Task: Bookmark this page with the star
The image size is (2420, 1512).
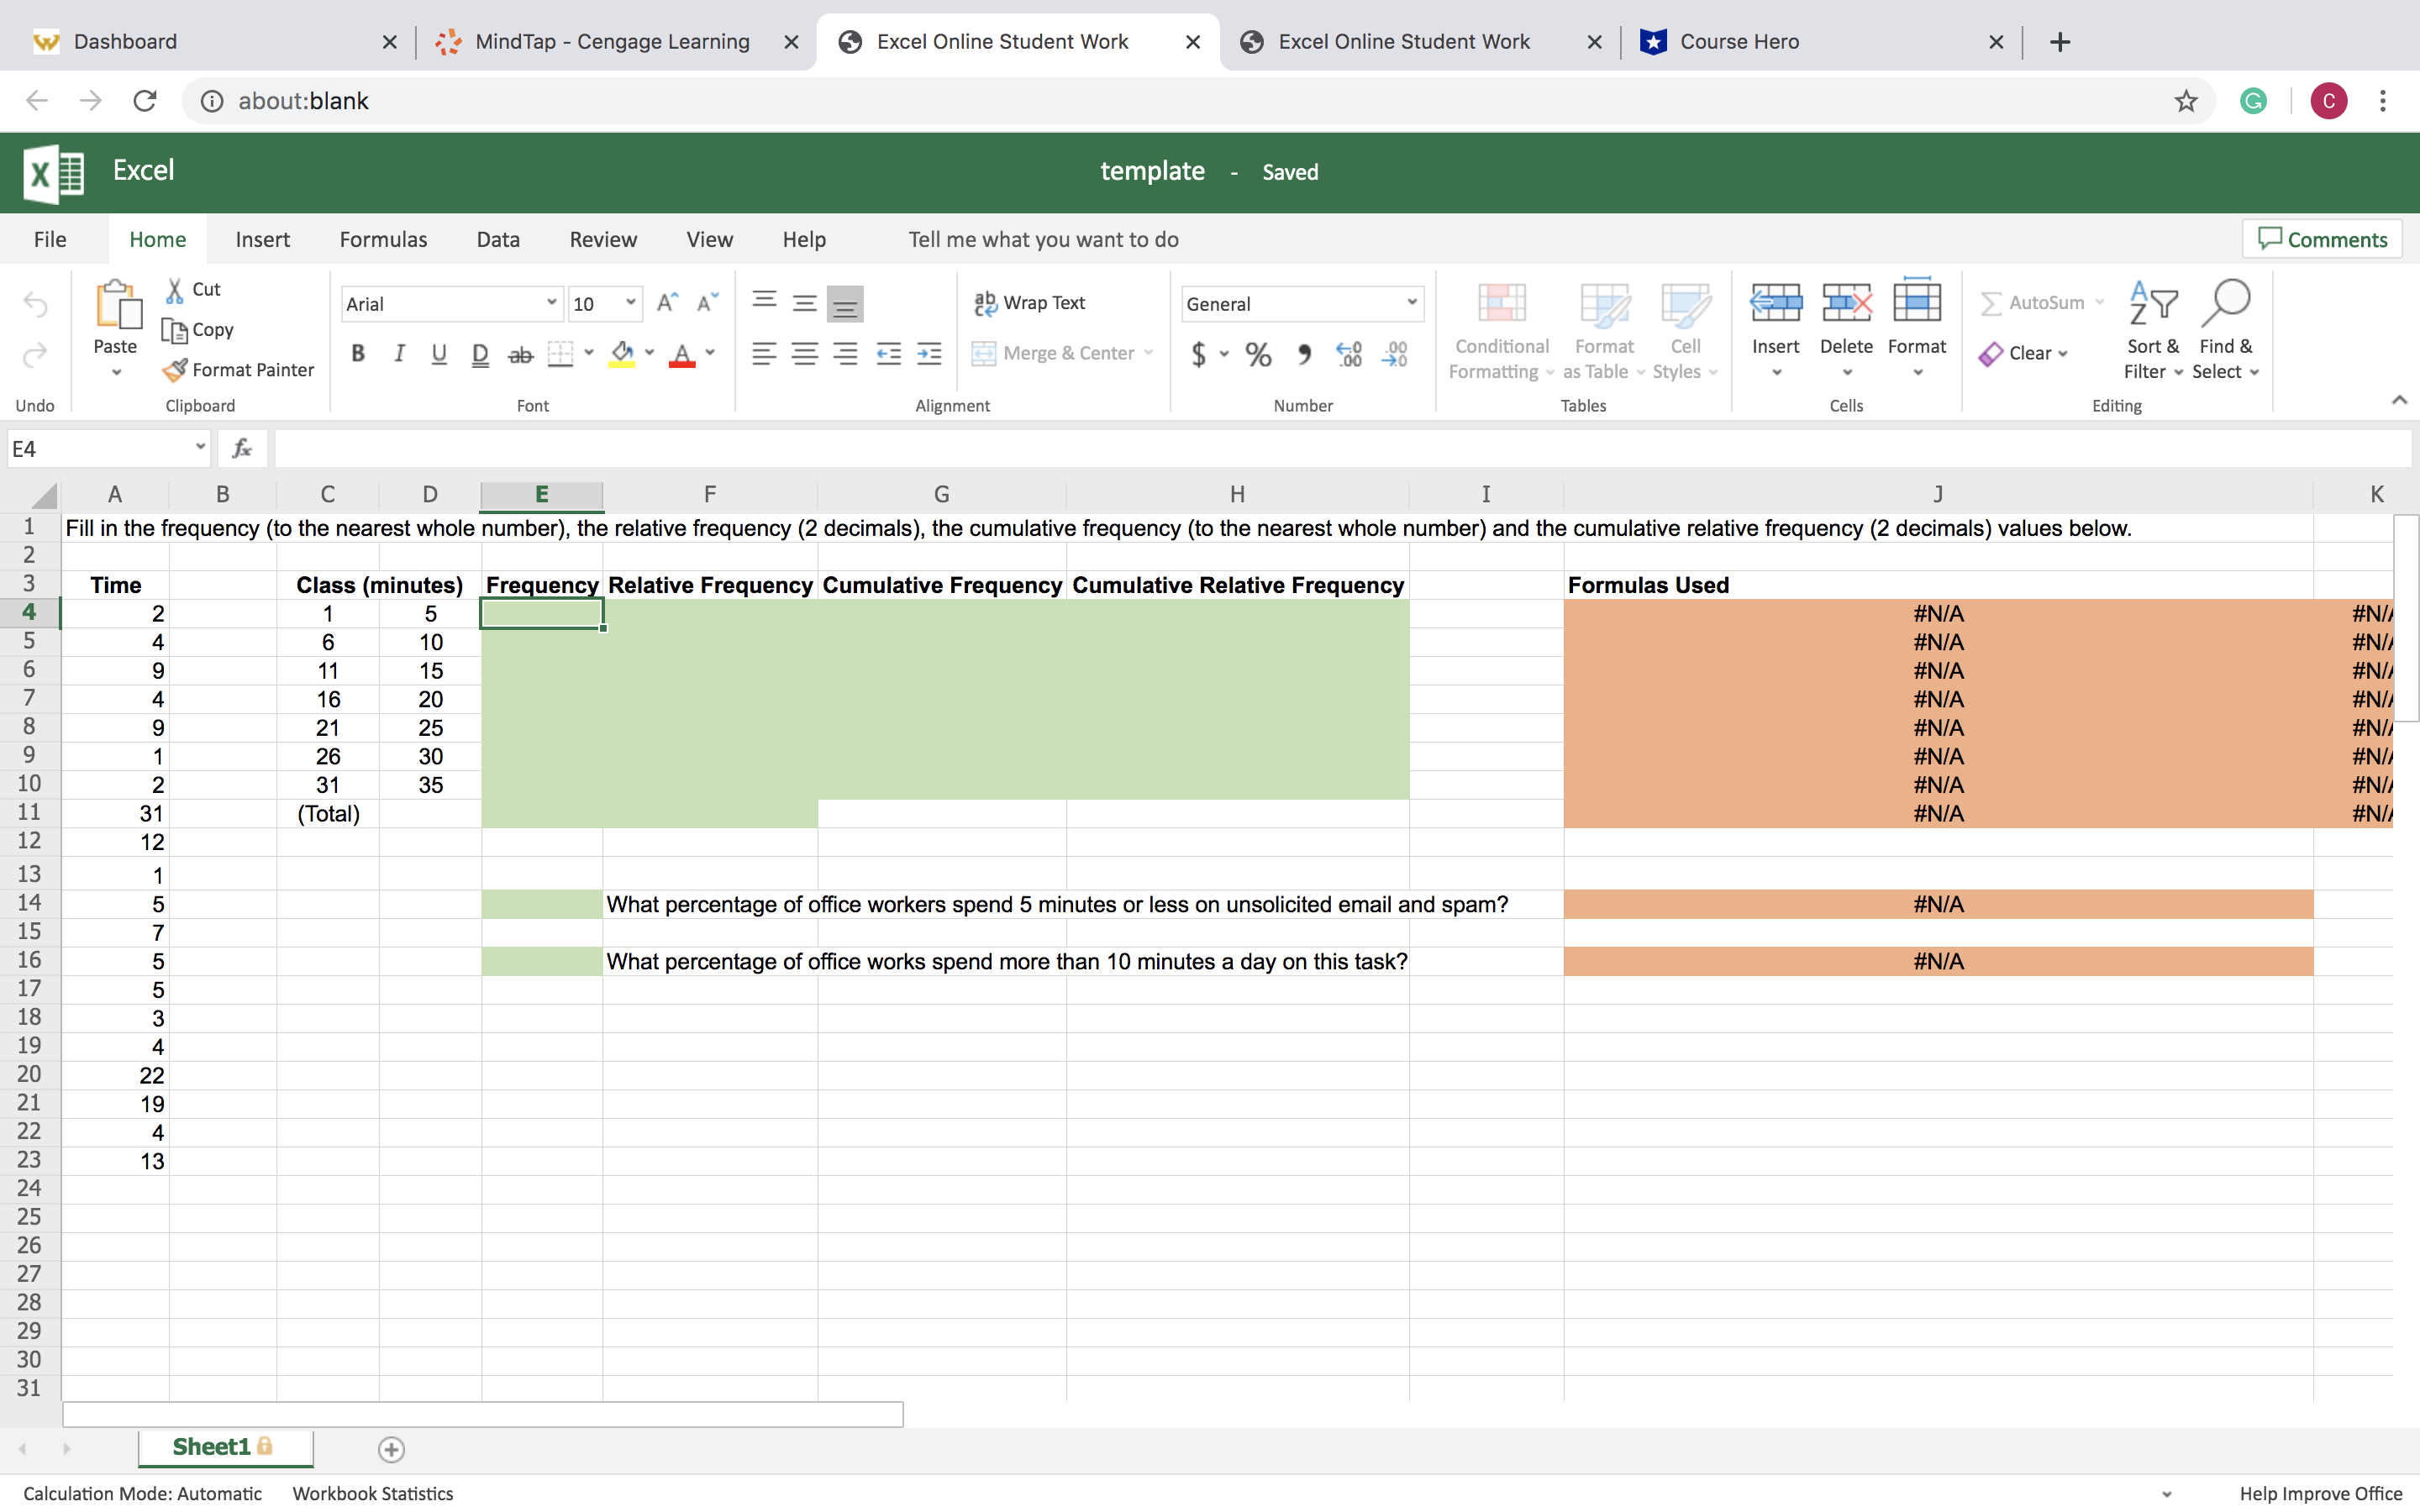Action: pos(2186,101)
